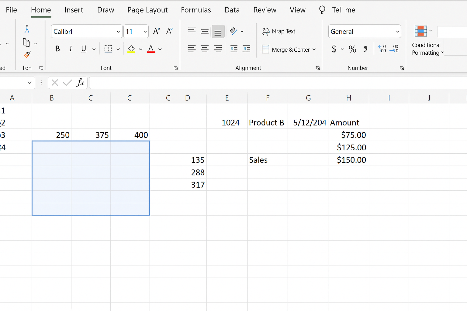Click the Increase Indent icon
Screen dimensions: 467x311
coord(247,49)
